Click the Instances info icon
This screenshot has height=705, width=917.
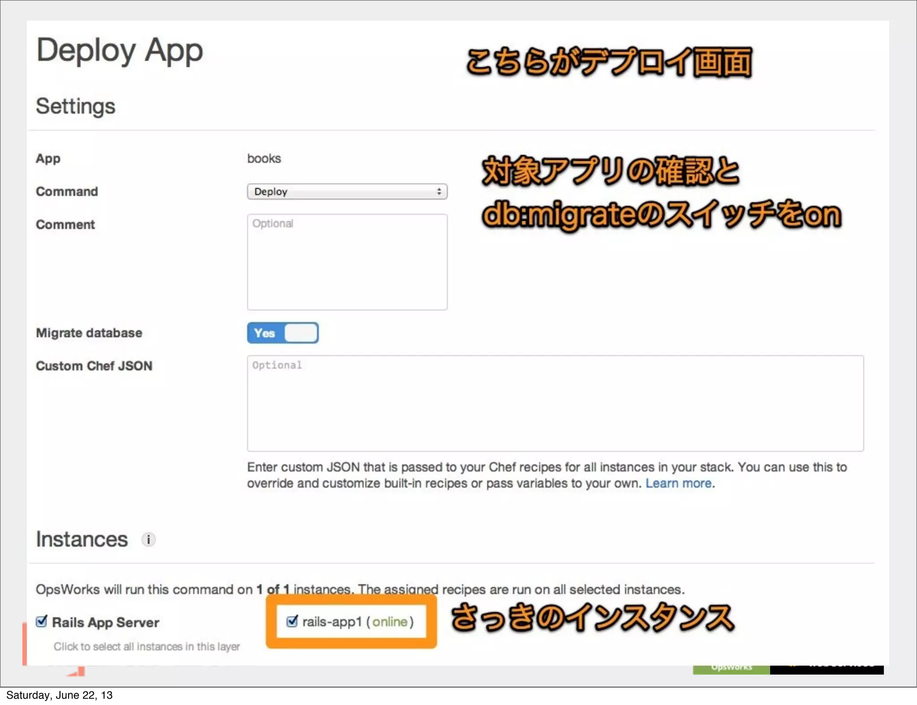coord(148,539)
